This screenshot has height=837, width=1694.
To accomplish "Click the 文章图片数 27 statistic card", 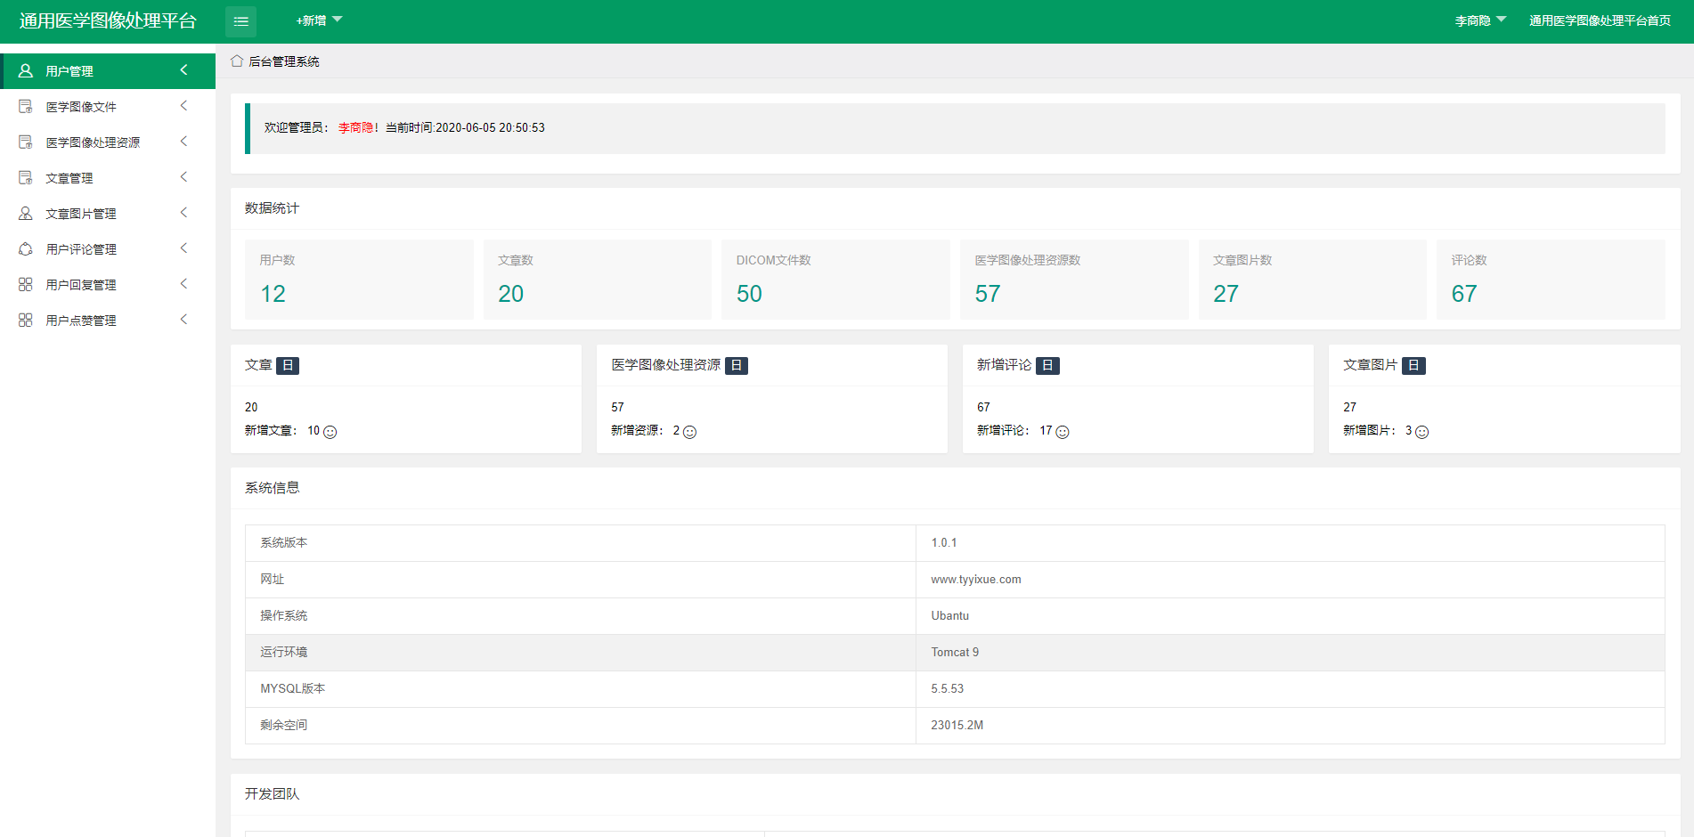I will point(1312,280).
